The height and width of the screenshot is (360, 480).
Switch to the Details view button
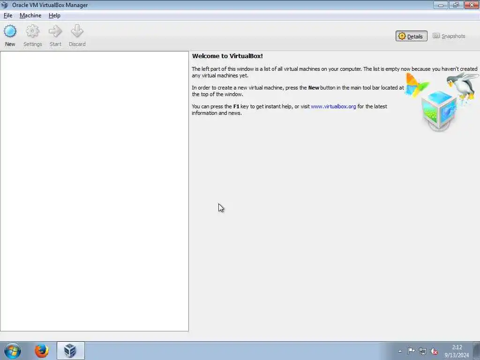[x=411, y=36]
